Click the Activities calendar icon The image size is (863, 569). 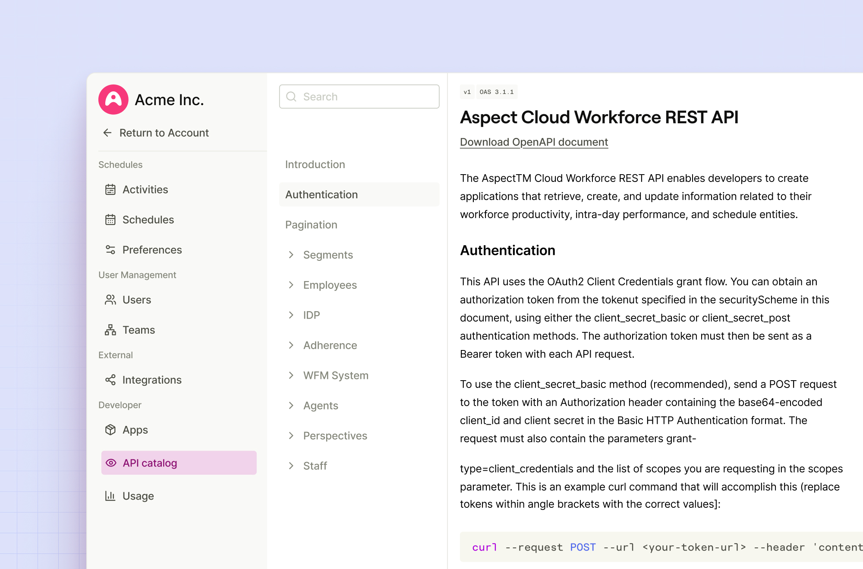pyautogui.click(x=110, y=190)
